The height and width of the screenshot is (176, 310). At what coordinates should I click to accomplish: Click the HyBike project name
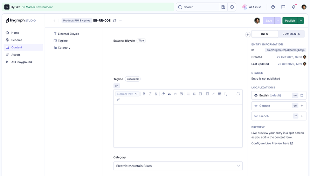[15, 7]
